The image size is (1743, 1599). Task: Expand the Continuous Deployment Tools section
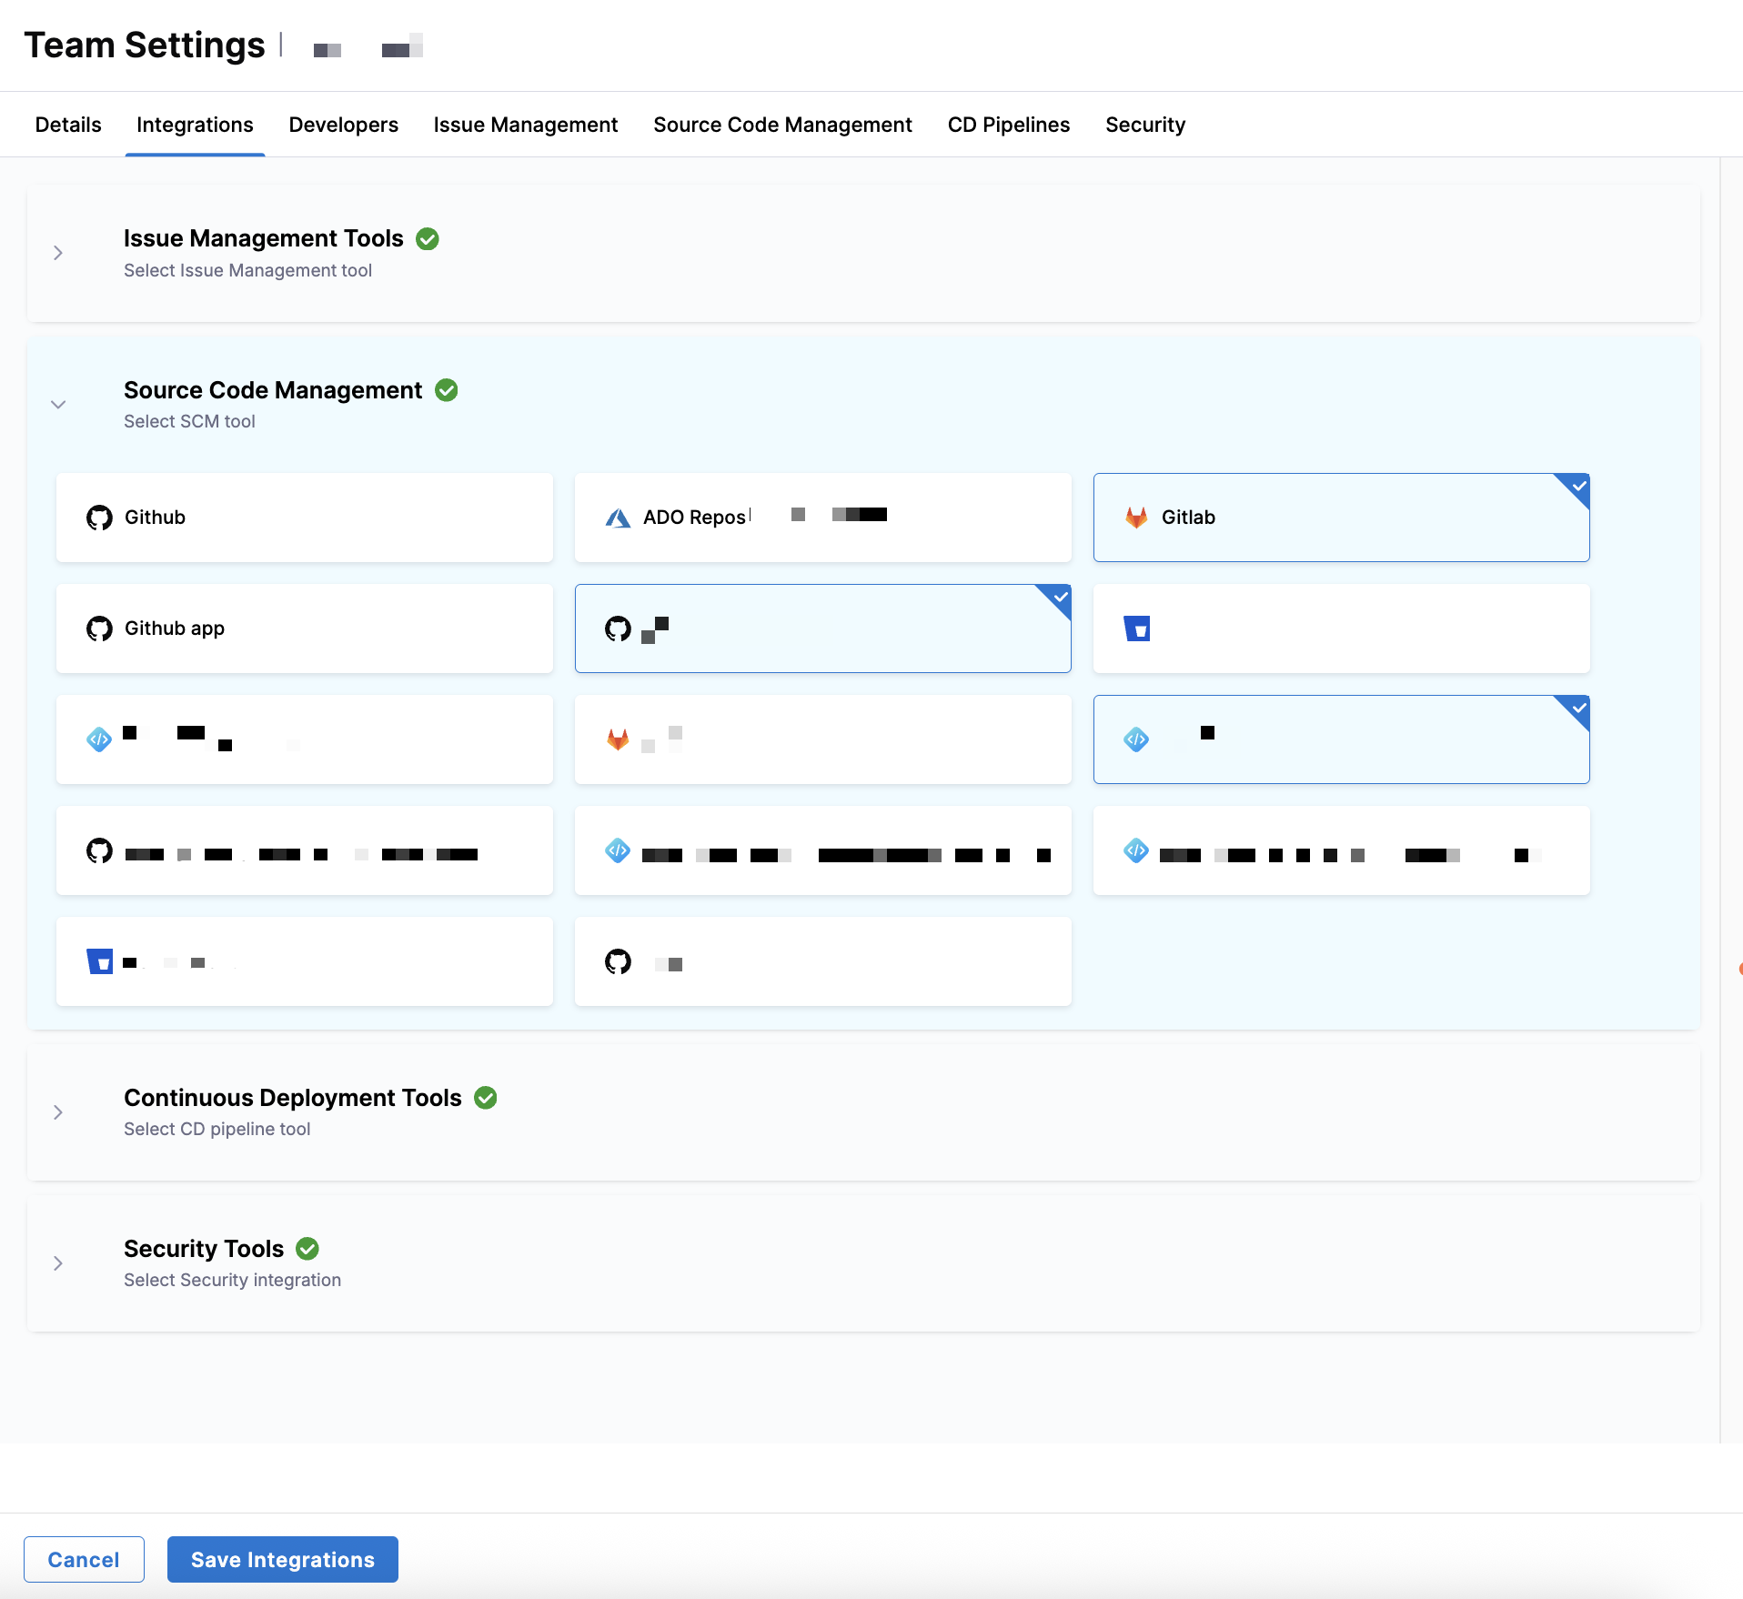point(58,1112)
